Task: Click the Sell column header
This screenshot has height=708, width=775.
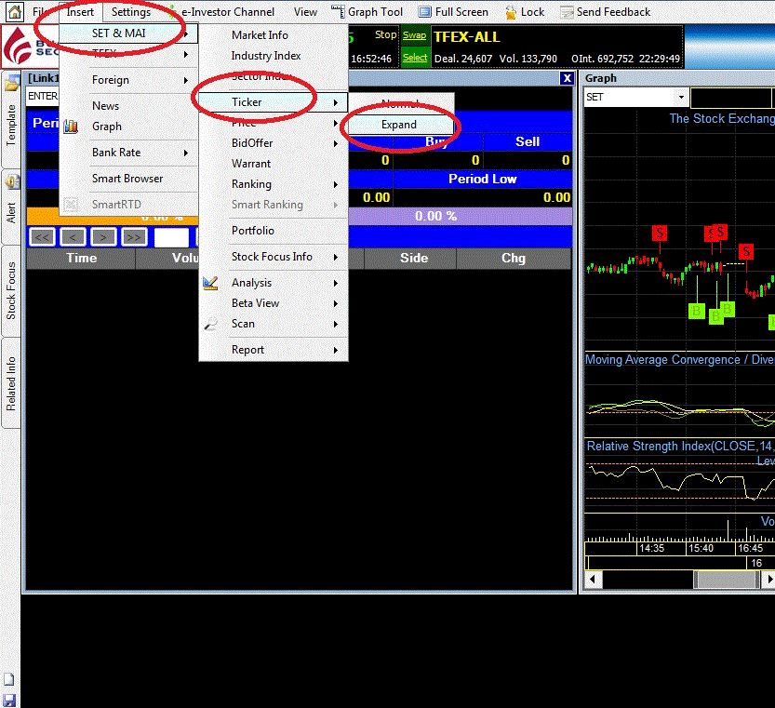Action: pos(528,142)
